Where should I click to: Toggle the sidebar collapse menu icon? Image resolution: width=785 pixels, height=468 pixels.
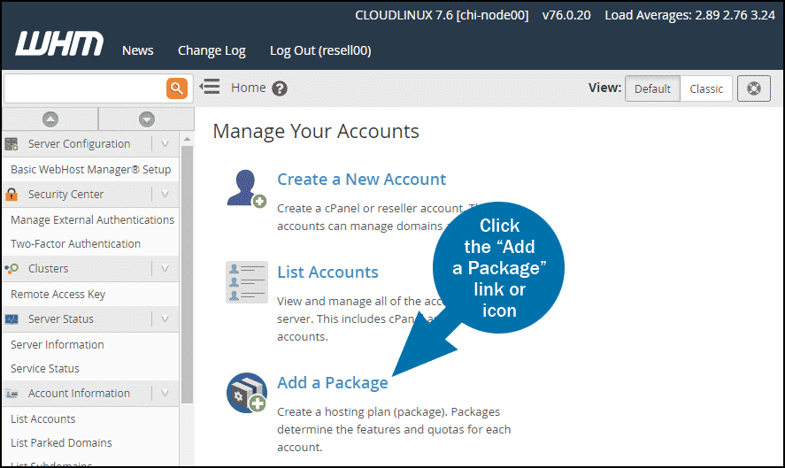210,87
